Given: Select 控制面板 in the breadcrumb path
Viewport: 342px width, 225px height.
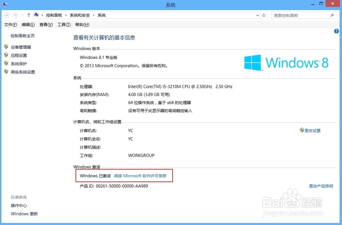Looking at the screenshot, I should pos(54,15).
